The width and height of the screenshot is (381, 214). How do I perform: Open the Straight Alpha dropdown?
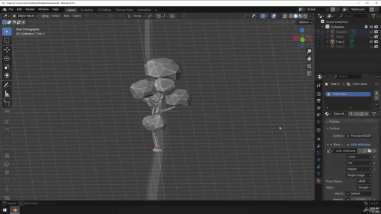click(x=364, y=188)
